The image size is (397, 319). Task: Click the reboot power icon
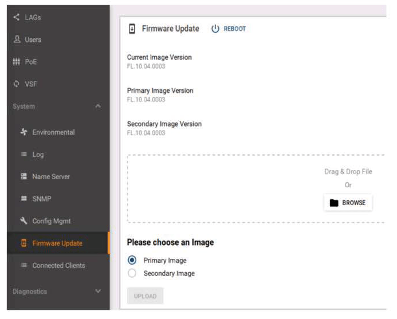215,29
